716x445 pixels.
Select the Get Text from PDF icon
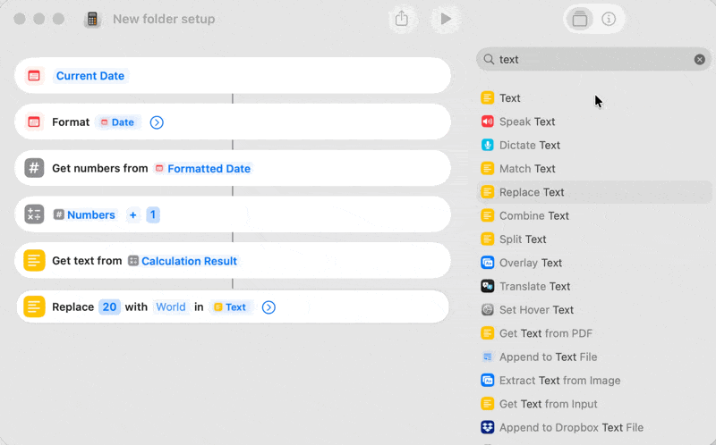point(487,333)
